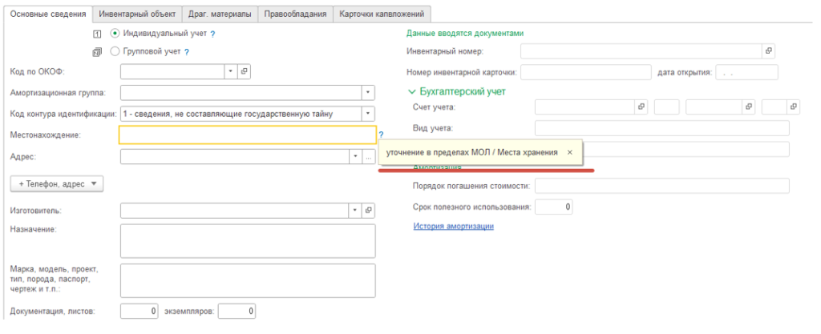Image resolution: width=821 pixels, height=334 pixels.
Task: Open the Правообладания tab
Action: click(x=295, y=14)
